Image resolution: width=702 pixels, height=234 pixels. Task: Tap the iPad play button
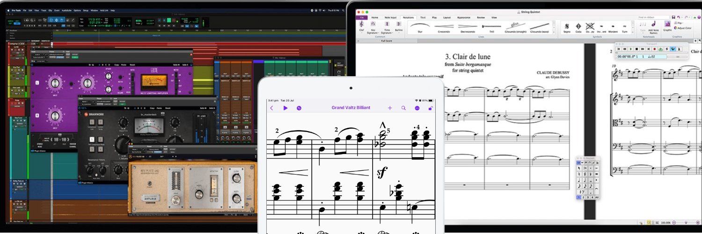point(285,108)
